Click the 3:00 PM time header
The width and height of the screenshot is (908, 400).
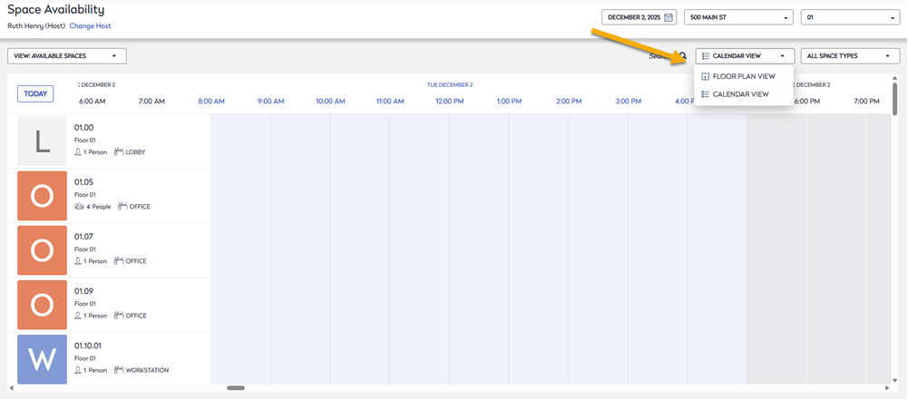pyautogui.click(x=629, y=102)
